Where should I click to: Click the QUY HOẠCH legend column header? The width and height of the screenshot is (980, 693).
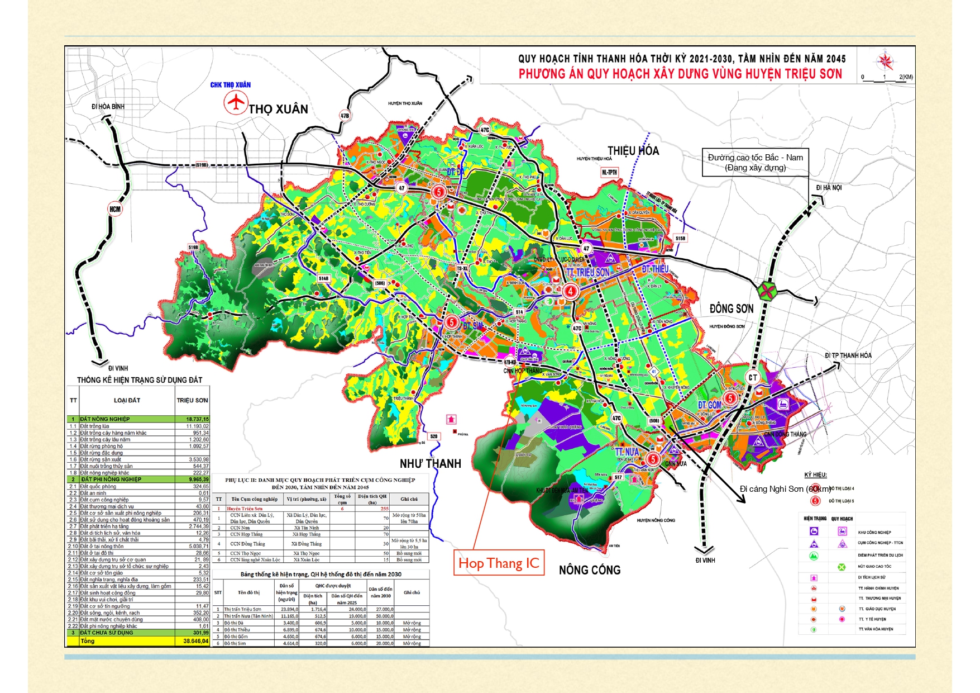pos(842,519)
